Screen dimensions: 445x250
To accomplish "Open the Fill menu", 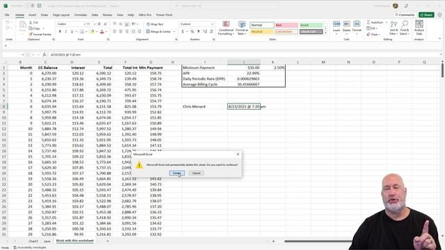I will (x=372, y=28).
